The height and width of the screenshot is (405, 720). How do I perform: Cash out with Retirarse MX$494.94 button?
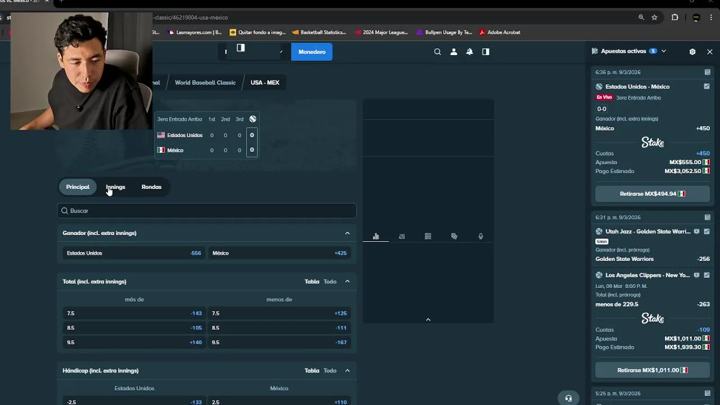click(652, 193)
